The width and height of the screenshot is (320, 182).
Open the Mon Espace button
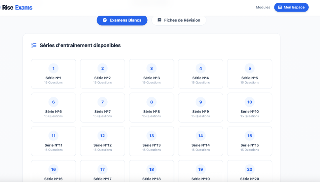(291, 8)
